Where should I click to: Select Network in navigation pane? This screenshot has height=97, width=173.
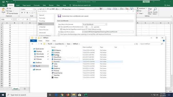tap(38, 70)
